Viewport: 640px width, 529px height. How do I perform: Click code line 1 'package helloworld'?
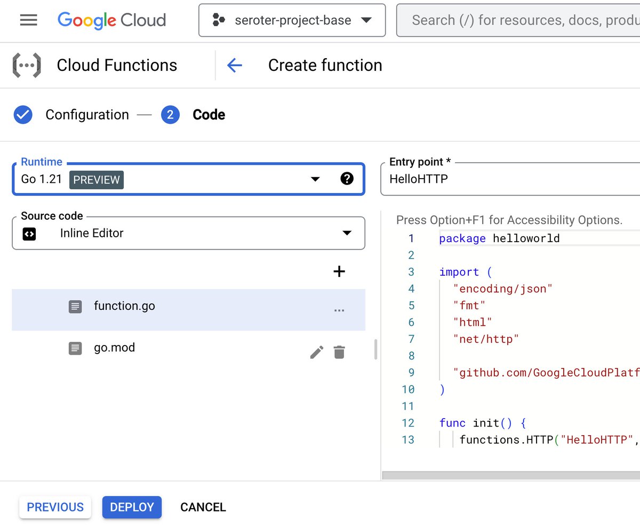(x=499, y=238)
